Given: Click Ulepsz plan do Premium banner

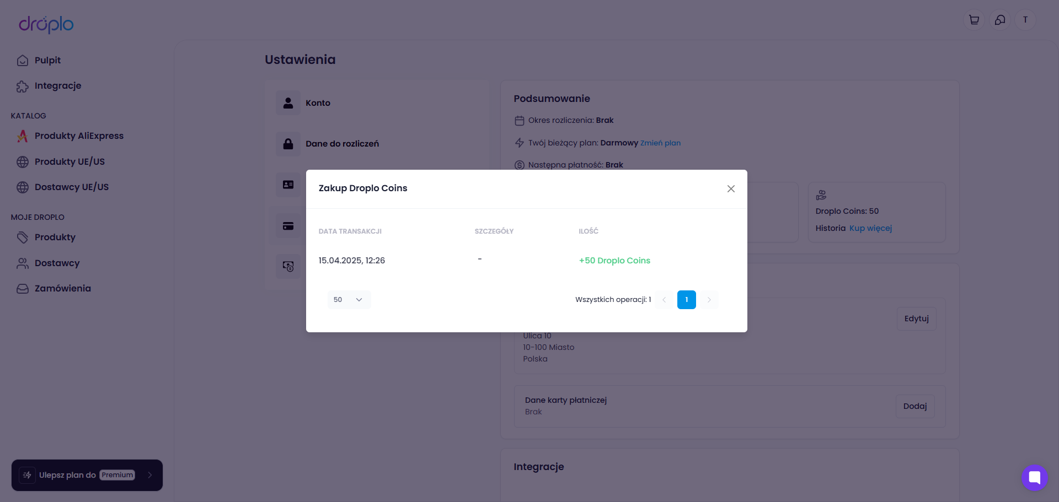Looking at the screenshot, I should [87, 475].
